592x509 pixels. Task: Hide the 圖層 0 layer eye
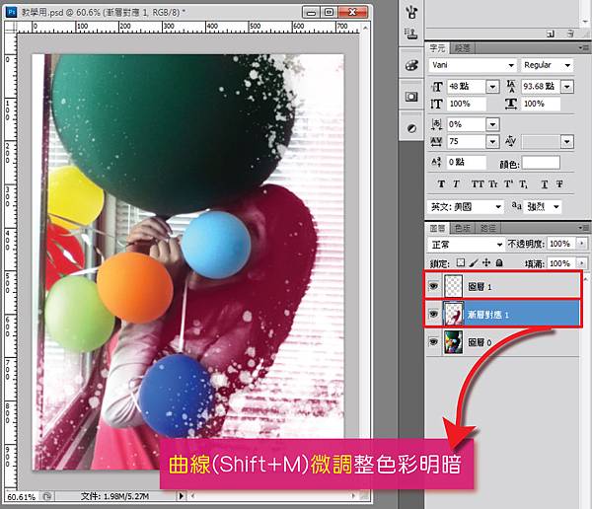[433, 341]
